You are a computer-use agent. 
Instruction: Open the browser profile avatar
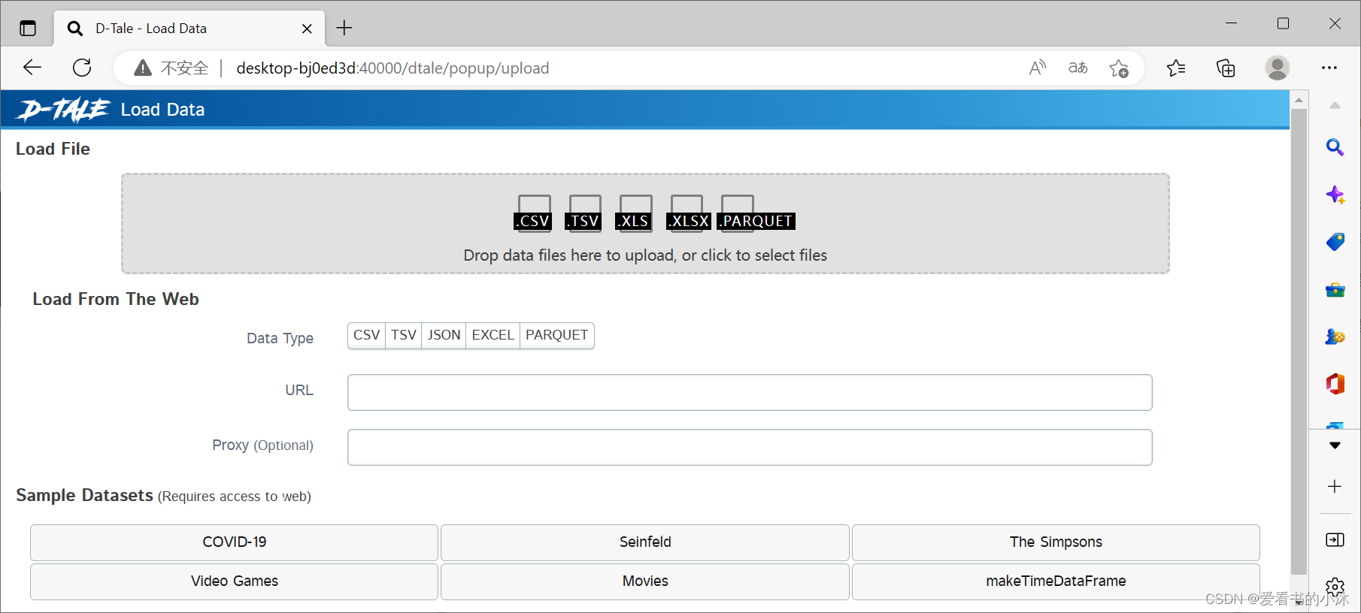1277,68
